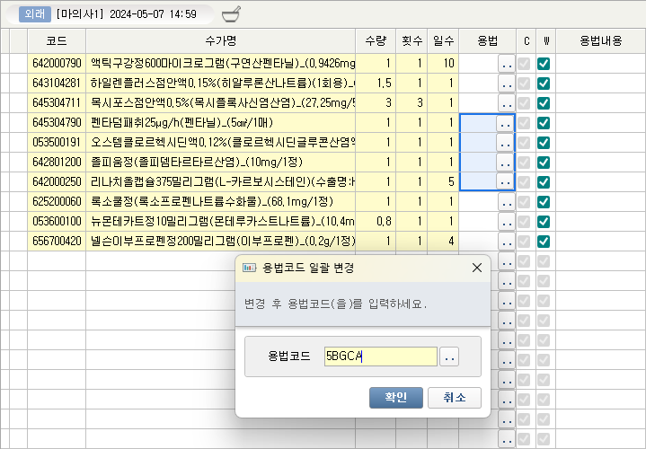Viewport: 646px width, 449px height.
Task: Open 용법 lookup for row 642000250
Action: coord(506,182)
